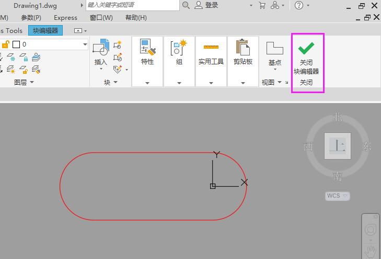Restore down the inner drawing window
The image size is (381, 259).
coord(367,17)
